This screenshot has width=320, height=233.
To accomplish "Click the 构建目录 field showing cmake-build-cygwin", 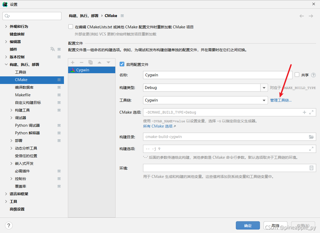I will click(x=229, y=137).
